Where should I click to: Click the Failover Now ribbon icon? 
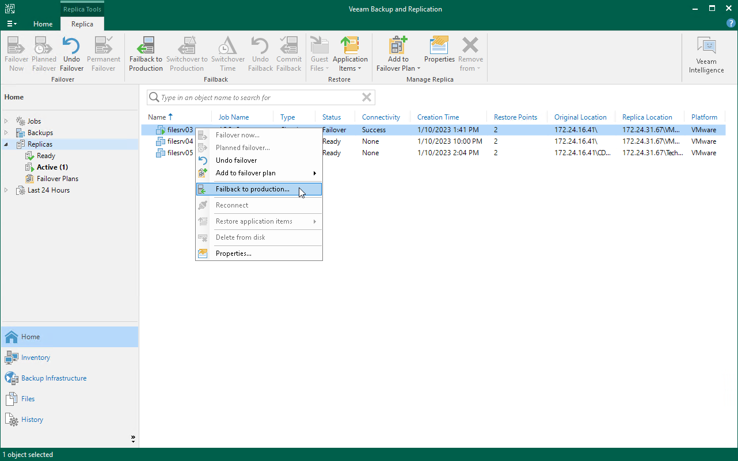click(17, 54)
